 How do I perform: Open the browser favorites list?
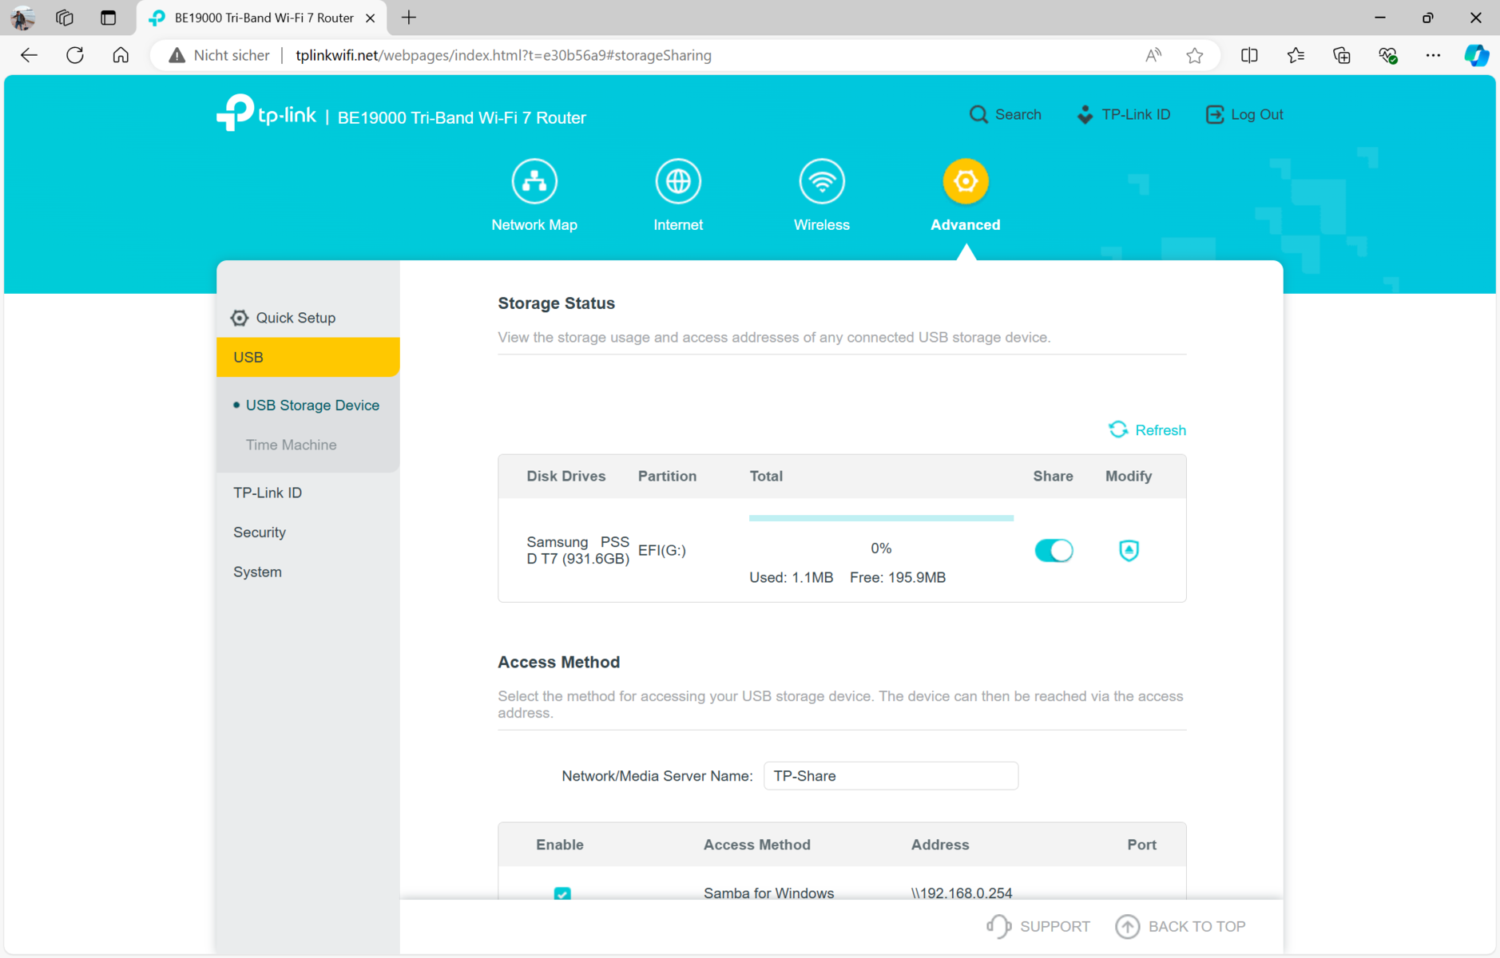[x=1296, y=55]
